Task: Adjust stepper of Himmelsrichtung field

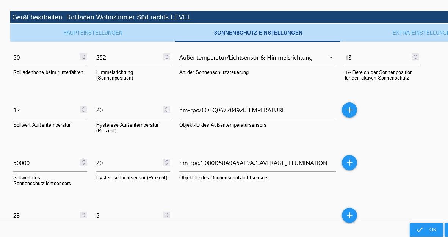Action: pyautogui.click(x=167, y=57)
